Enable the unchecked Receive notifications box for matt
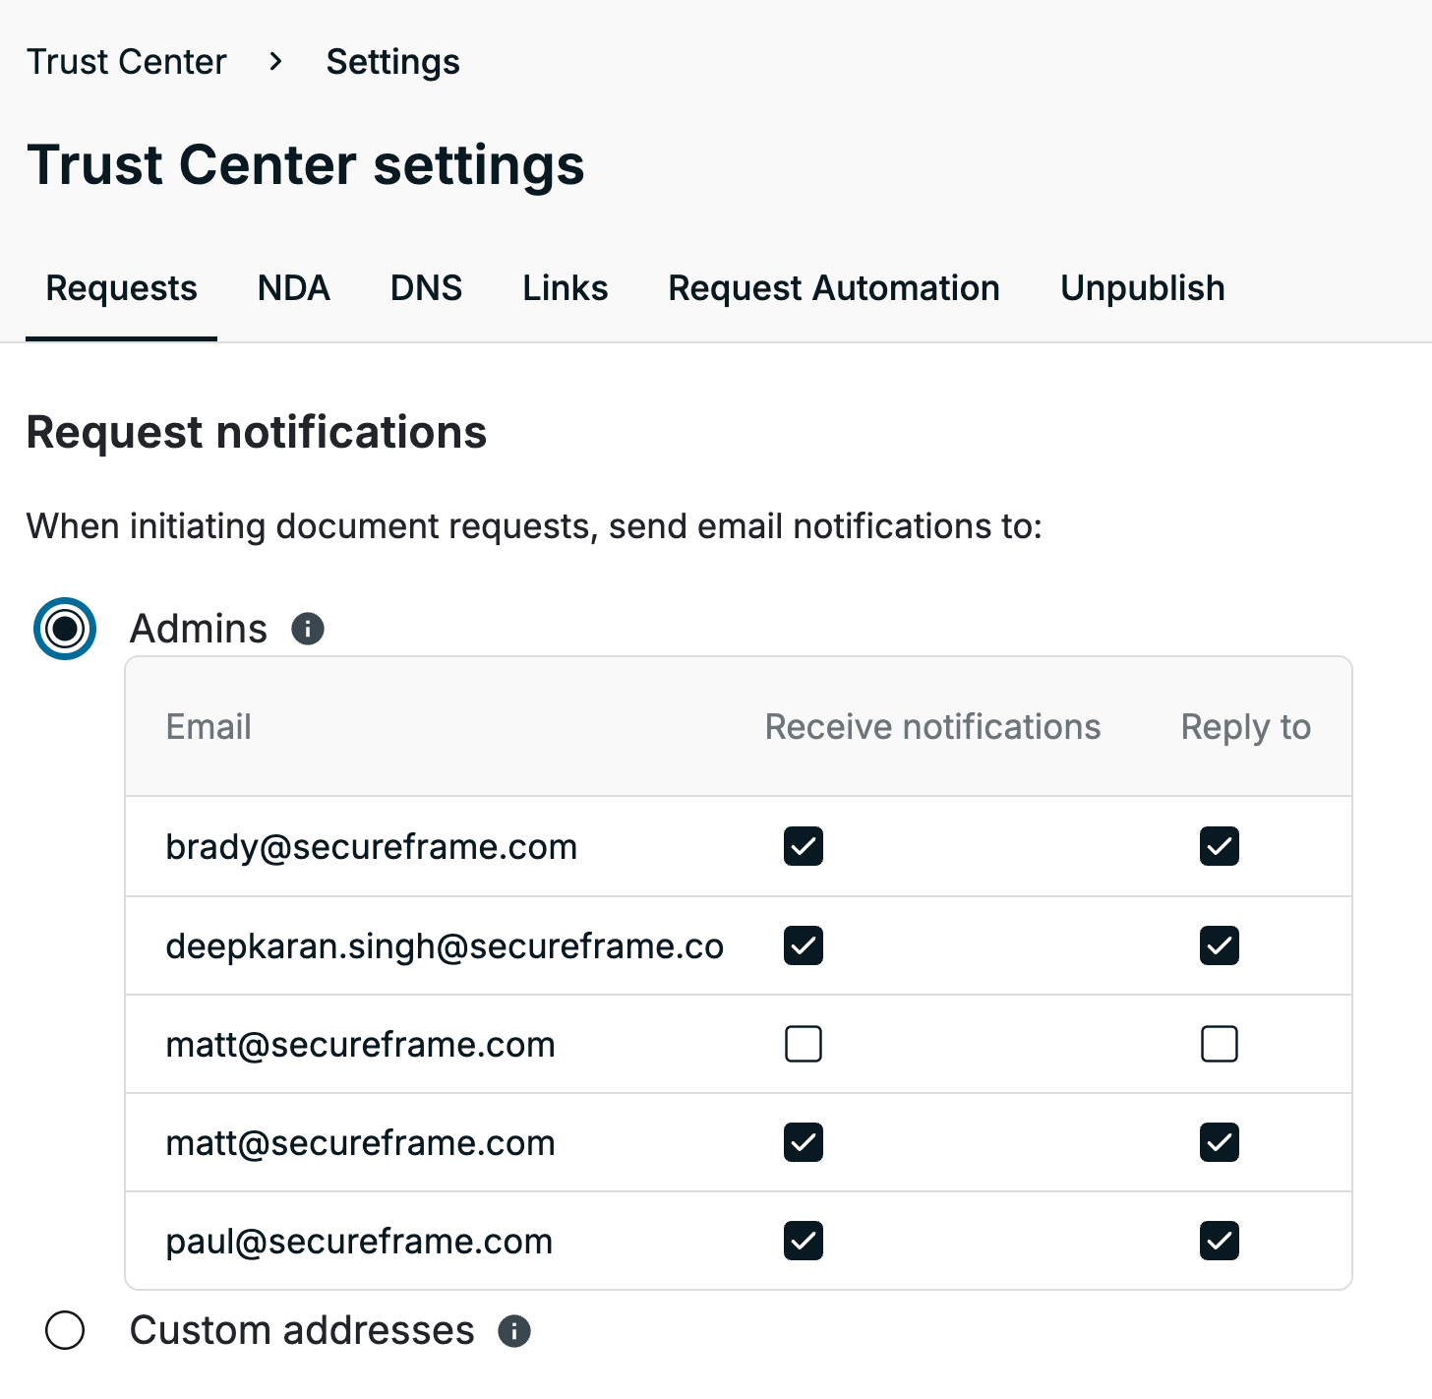 804,1044
